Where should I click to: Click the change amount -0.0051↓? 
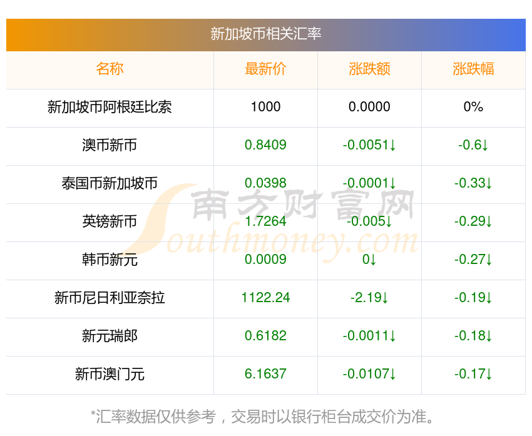click(x=369, y=145)
